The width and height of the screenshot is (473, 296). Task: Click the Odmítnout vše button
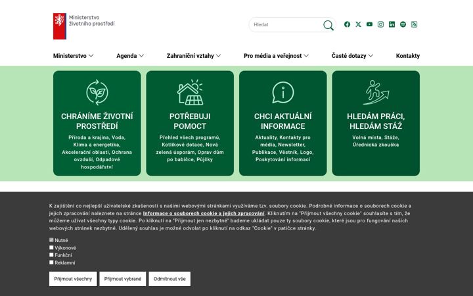[x=169, y=279]
